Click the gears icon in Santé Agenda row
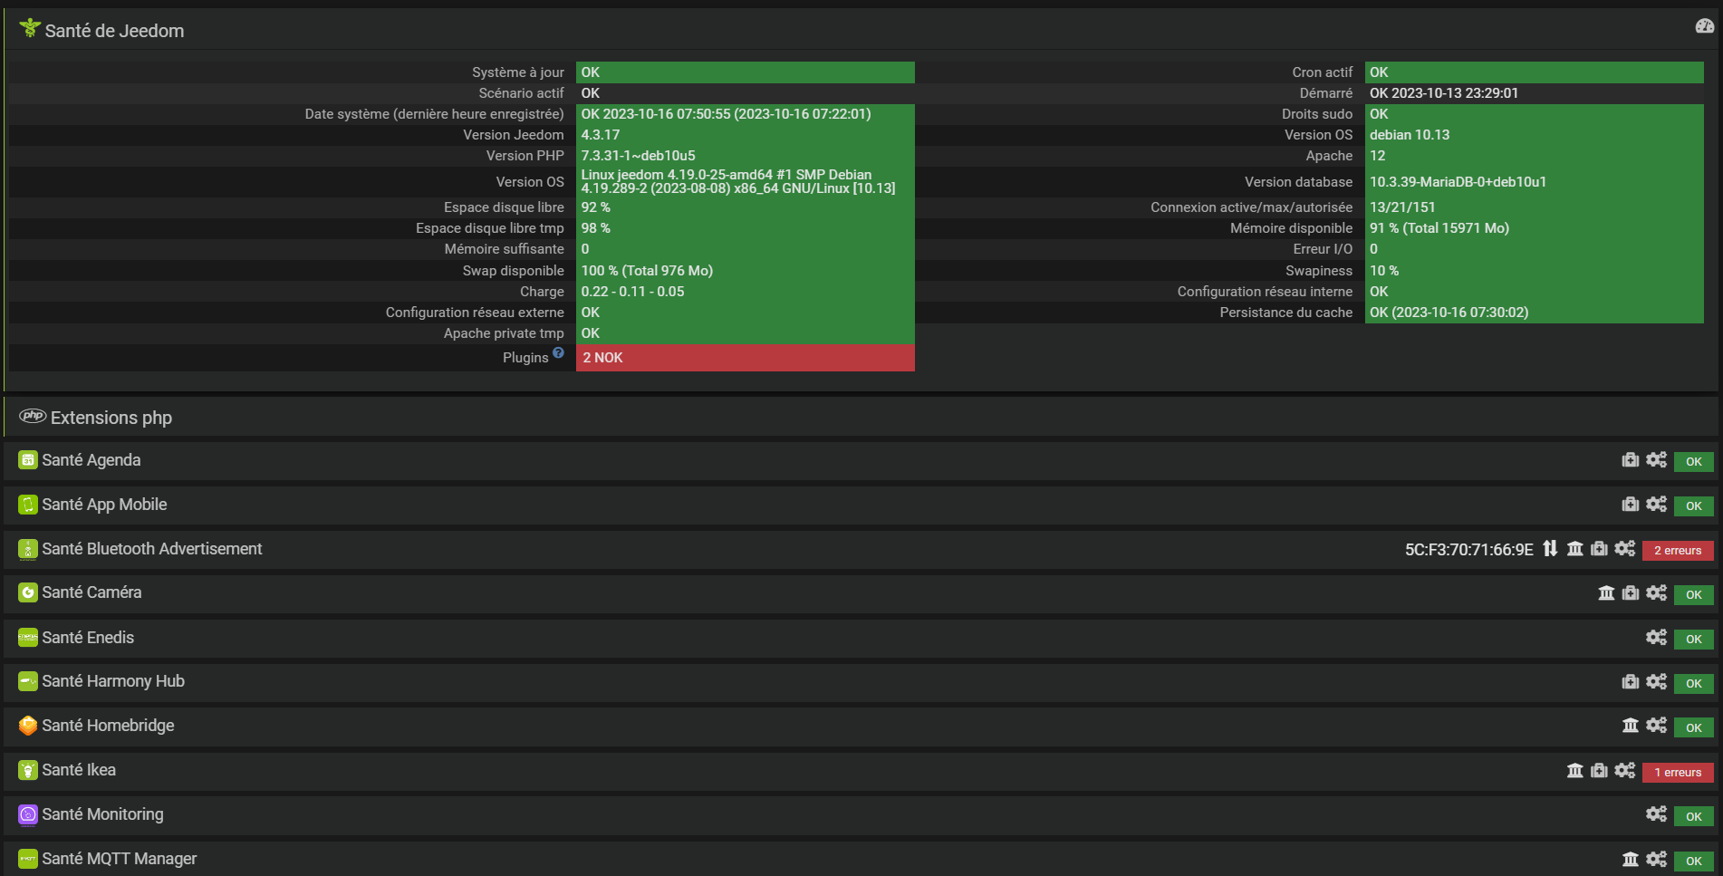The width and height of the screenshot is (1723, 876). [1656, 460]
